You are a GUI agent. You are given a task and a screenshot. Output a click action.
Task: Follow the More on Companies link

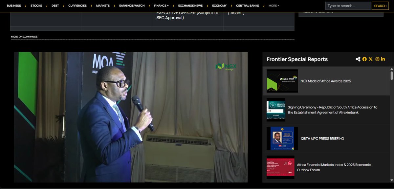tap(24, 37)
